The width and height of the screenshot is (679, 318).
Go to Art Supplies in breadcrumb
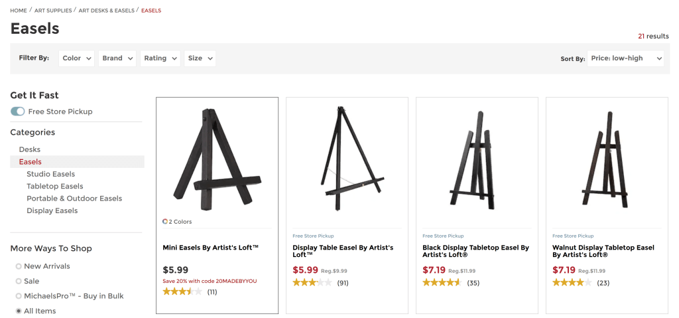click(x=52, y=11)
